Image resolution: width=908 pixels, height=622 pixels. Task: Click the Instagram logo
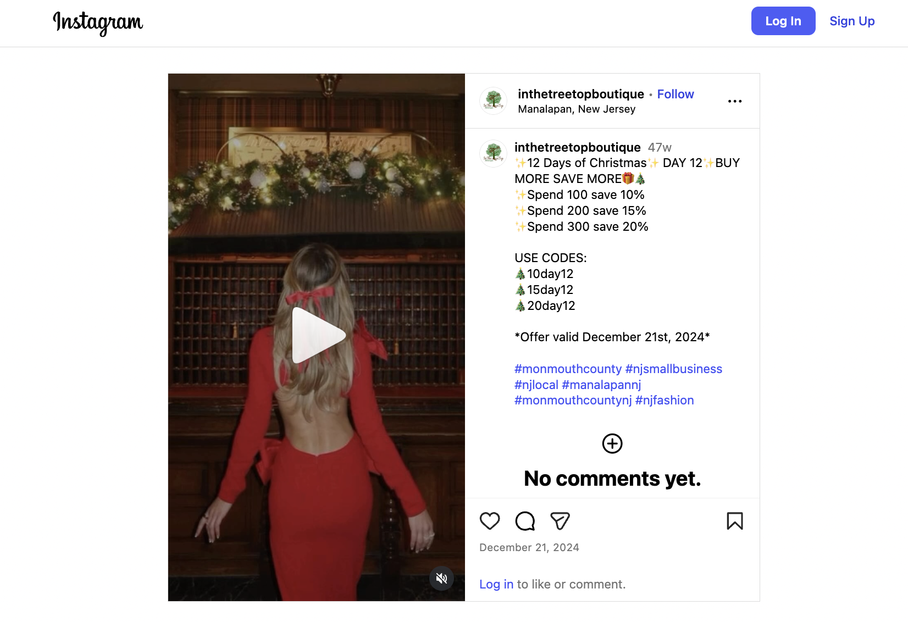(x=98, y=23)
